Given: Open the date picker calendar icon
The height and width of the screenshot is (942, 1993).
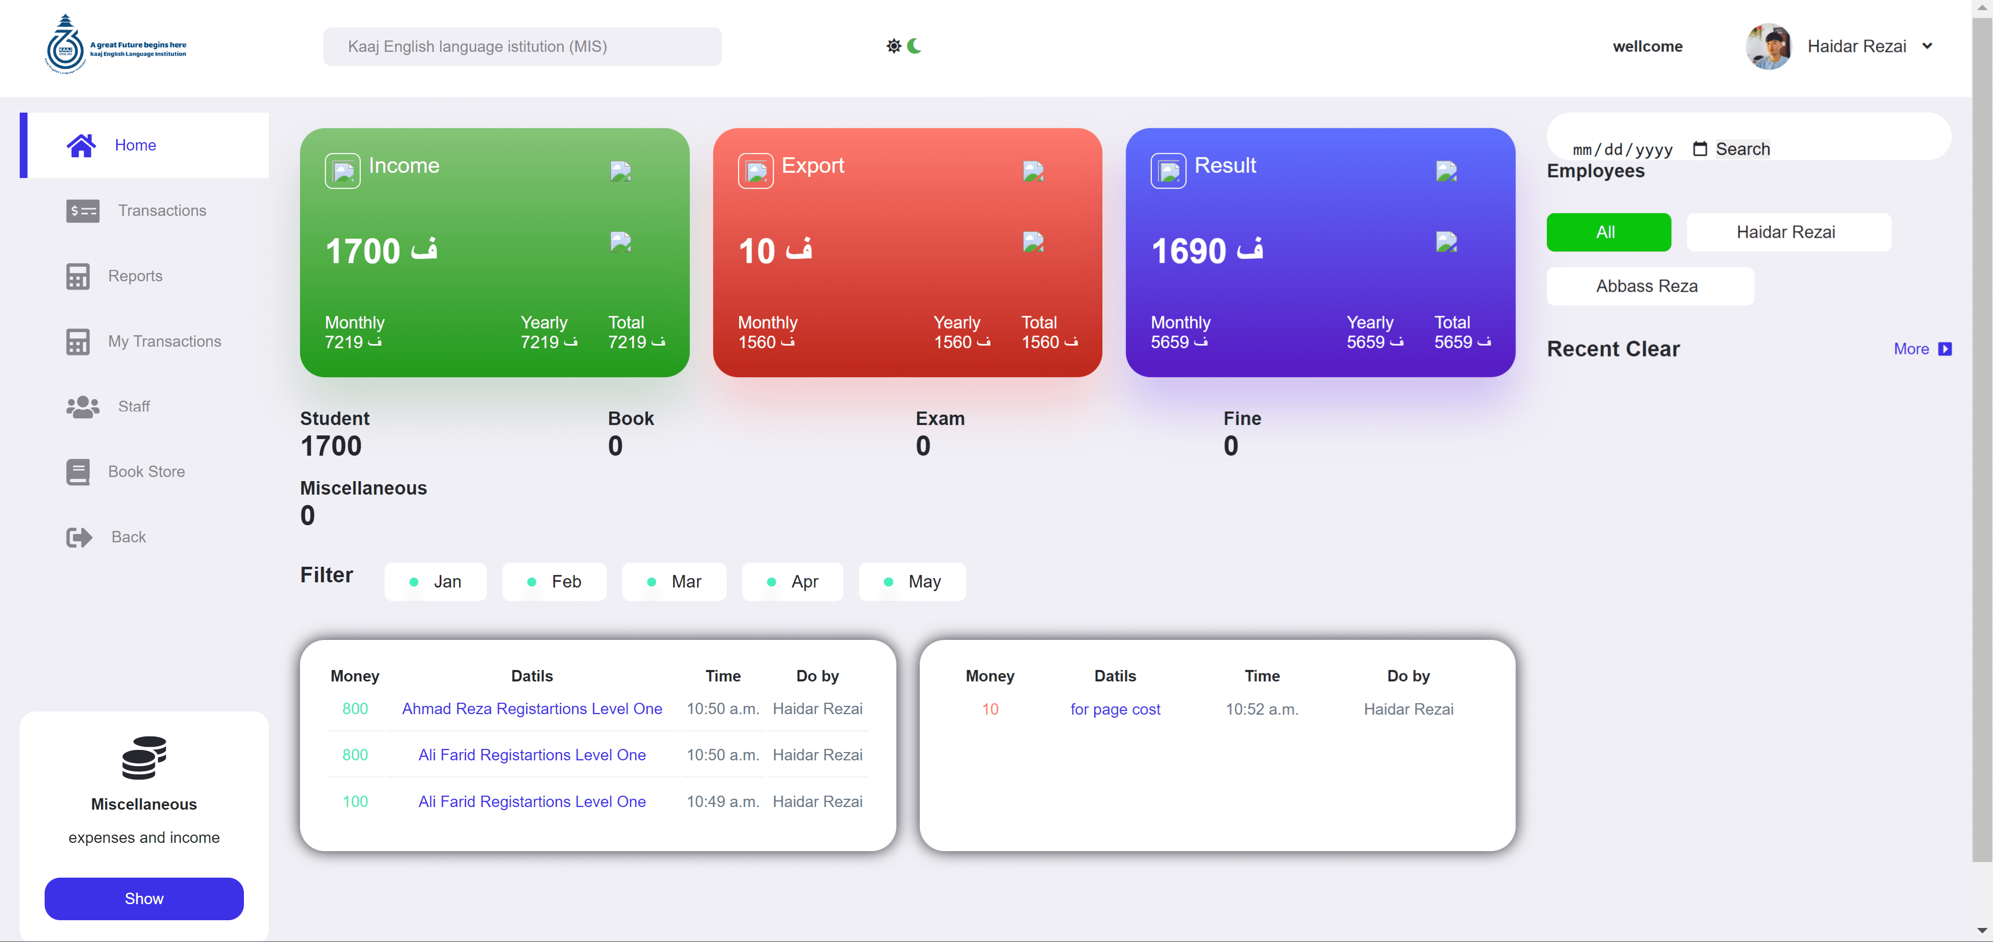Looking at the screenshot, I should (1700, 148).
